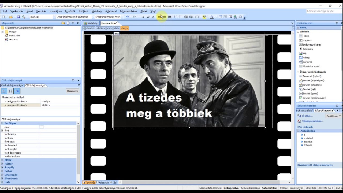The height and width of the screenshot is (193, 343).
Task: Select the <td> tag in breadcrumb
Action: pyautogui.click(x=116, y=28)
